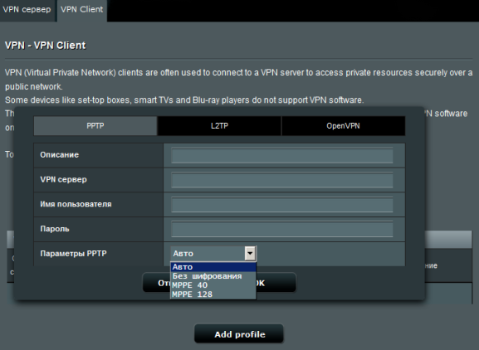The width and height of the screenshot is (479, 350).
Task: Focus the Пароль password field
Action: (282, 229)
